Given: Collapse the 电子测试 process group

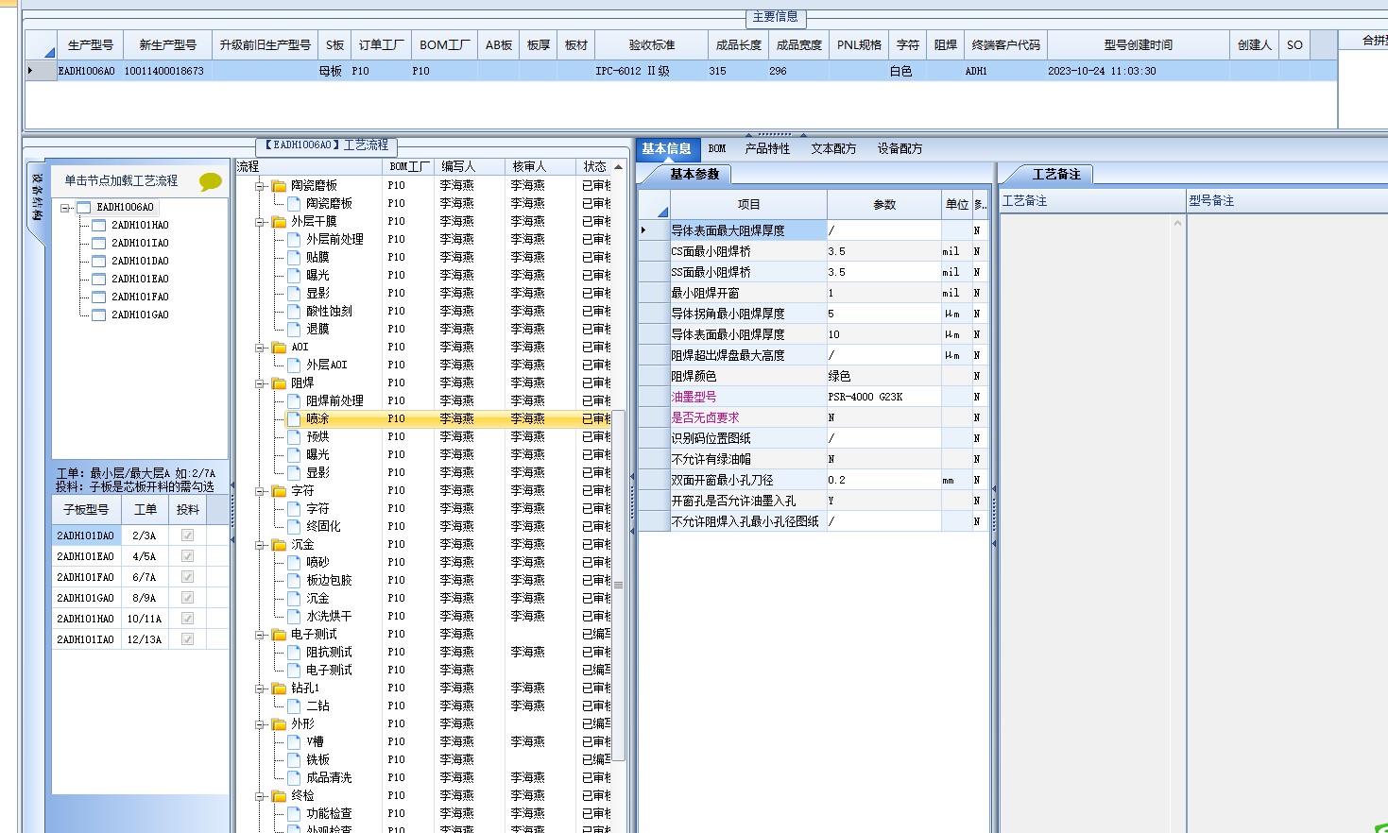Looking at the screenshot, I should 260,635.
